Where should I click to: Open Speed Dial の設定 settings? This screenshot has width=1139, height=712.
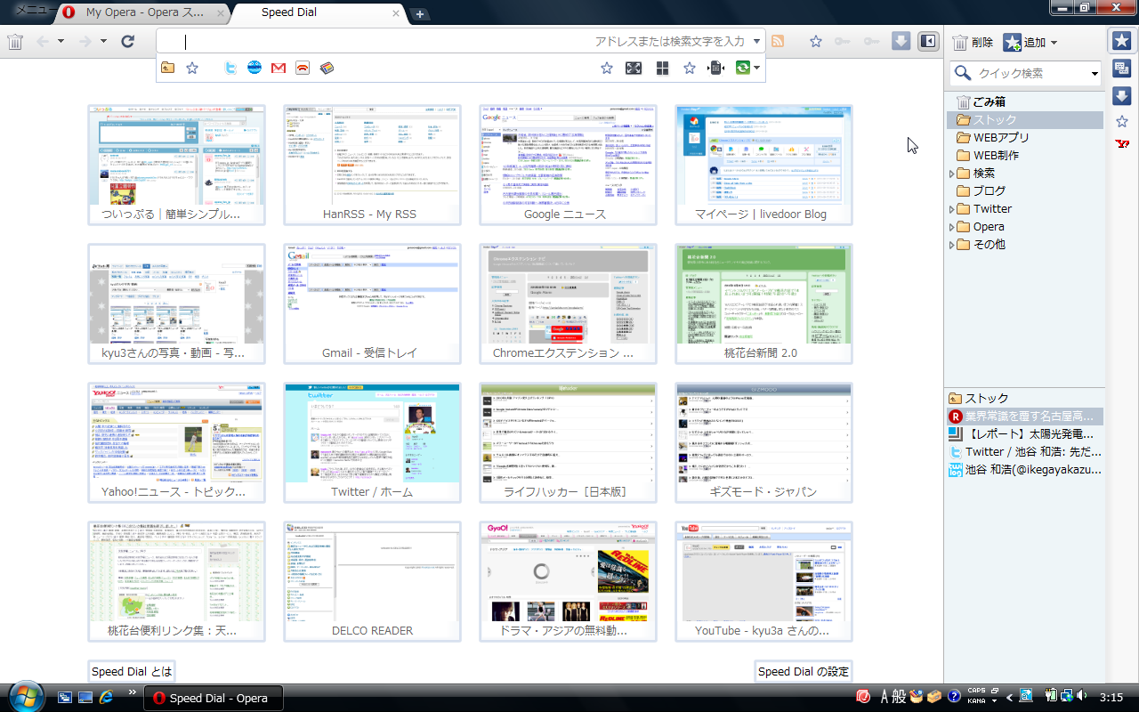[x=804, y=672]
